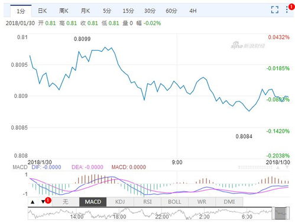Viewport: 295px width, 223px height.
Task: Click the 22:00 mark on overview timeline
Action: point(162,217)
